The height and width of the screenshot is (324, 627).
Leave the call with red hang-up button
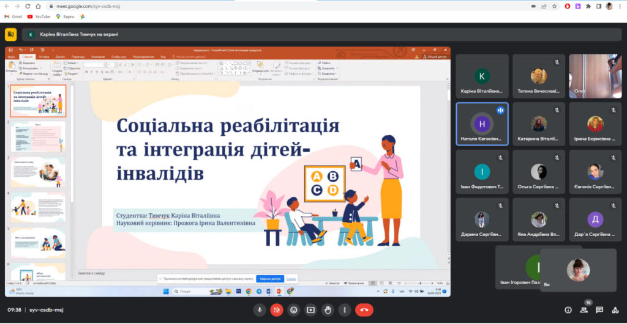[364, 310]
